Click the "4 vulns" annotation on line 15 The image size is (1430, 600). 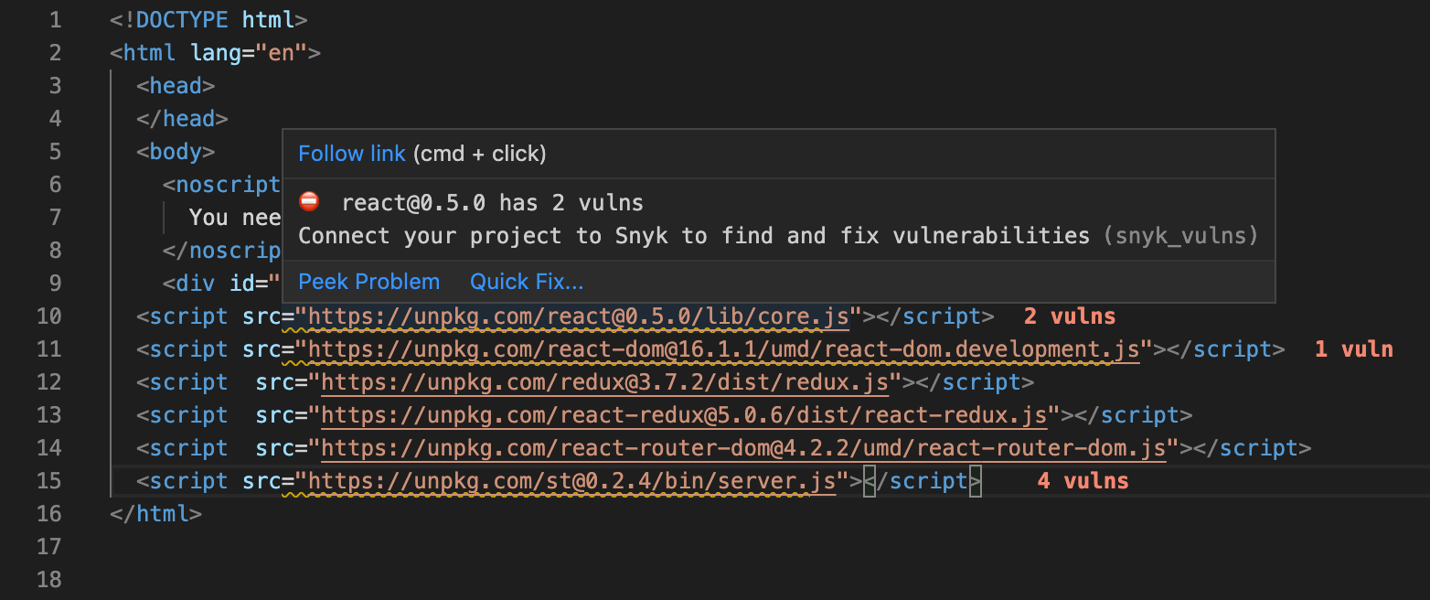point(1083,481)
